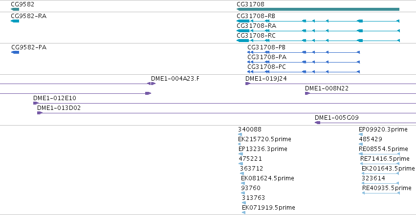This screenshot has height=215, width=416.
Task: Click the DME1-004A23.F clone label
Action: point(175,79)
